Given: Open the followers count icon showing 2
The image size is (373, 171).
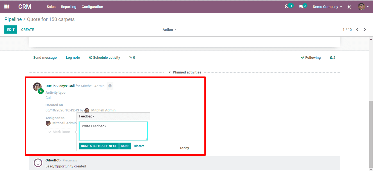Looking at the screenshot, I should pos(333,58).
